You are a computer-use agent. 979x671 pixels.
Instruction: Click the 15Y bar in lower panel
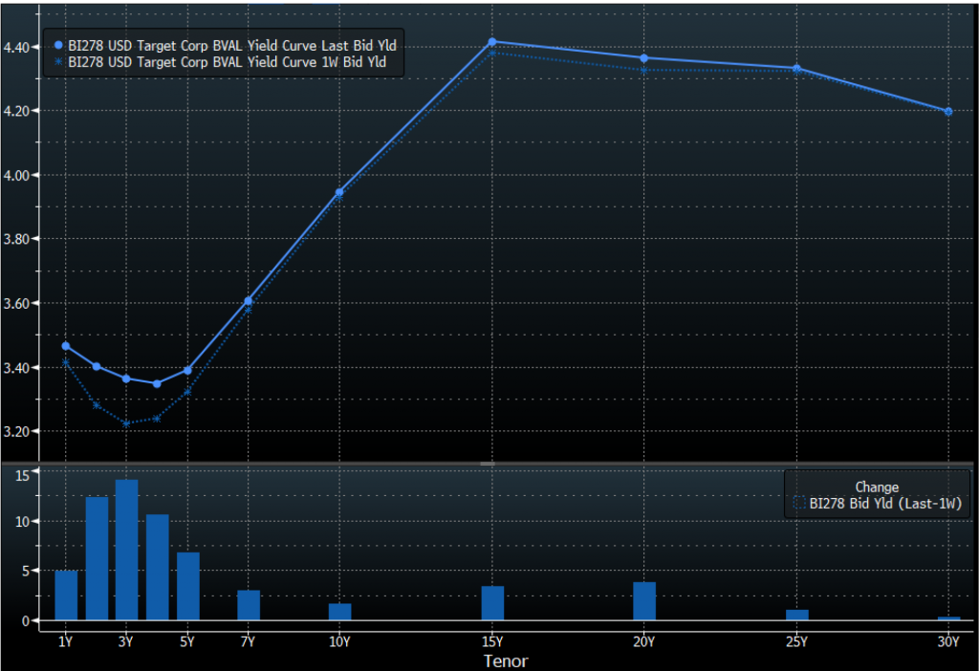492,603
